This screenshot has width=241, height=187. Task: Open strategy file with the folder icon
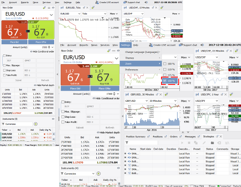(212, 143)
